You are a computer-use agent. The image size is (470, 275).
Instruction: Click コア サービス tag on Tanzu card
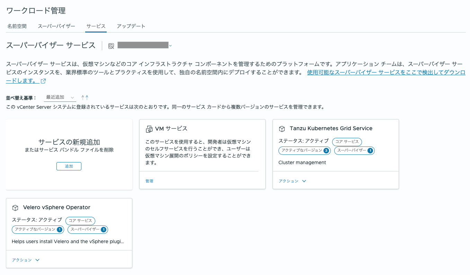click(347, 142)
